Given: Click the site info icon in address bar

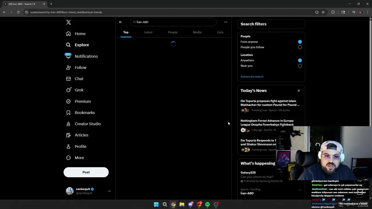Looking at the screenshot, I should click(x=26, y=12).
